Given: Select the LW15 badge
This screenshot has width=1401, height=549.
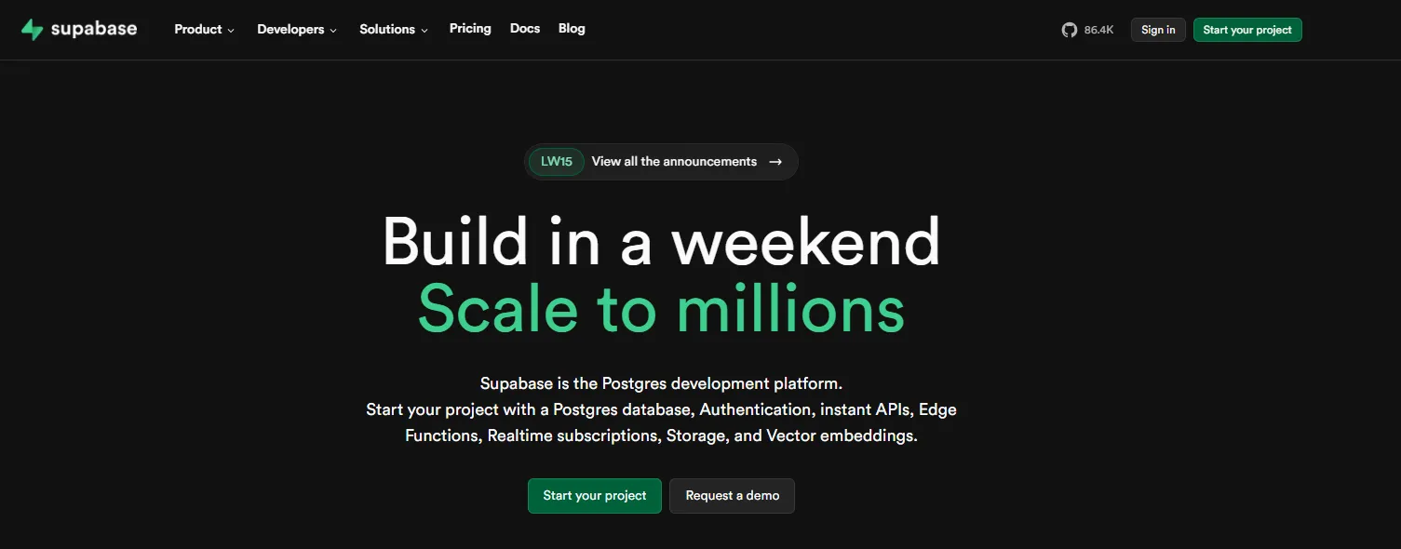Looking at the screenshot, I should coord(557,162).
